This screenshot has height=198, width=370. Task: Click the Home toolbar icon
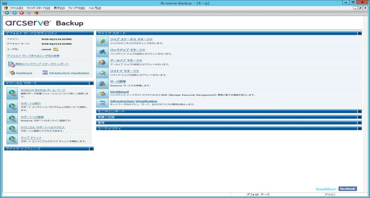37,13
